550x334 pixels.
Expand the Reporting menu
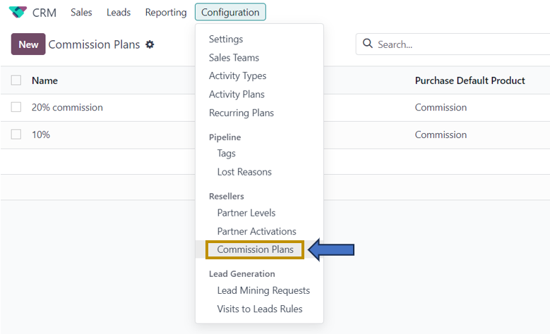click(165, 13)
